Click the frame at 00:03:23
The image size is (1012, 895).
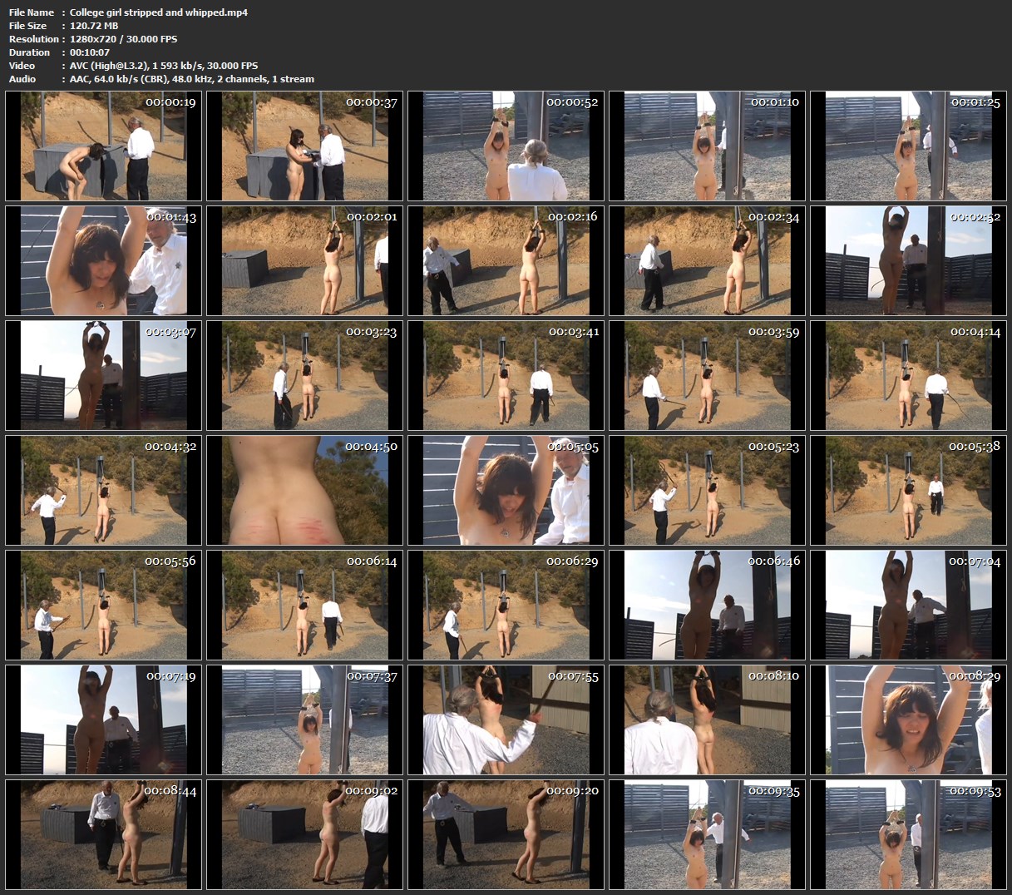(x=305, y=376)
